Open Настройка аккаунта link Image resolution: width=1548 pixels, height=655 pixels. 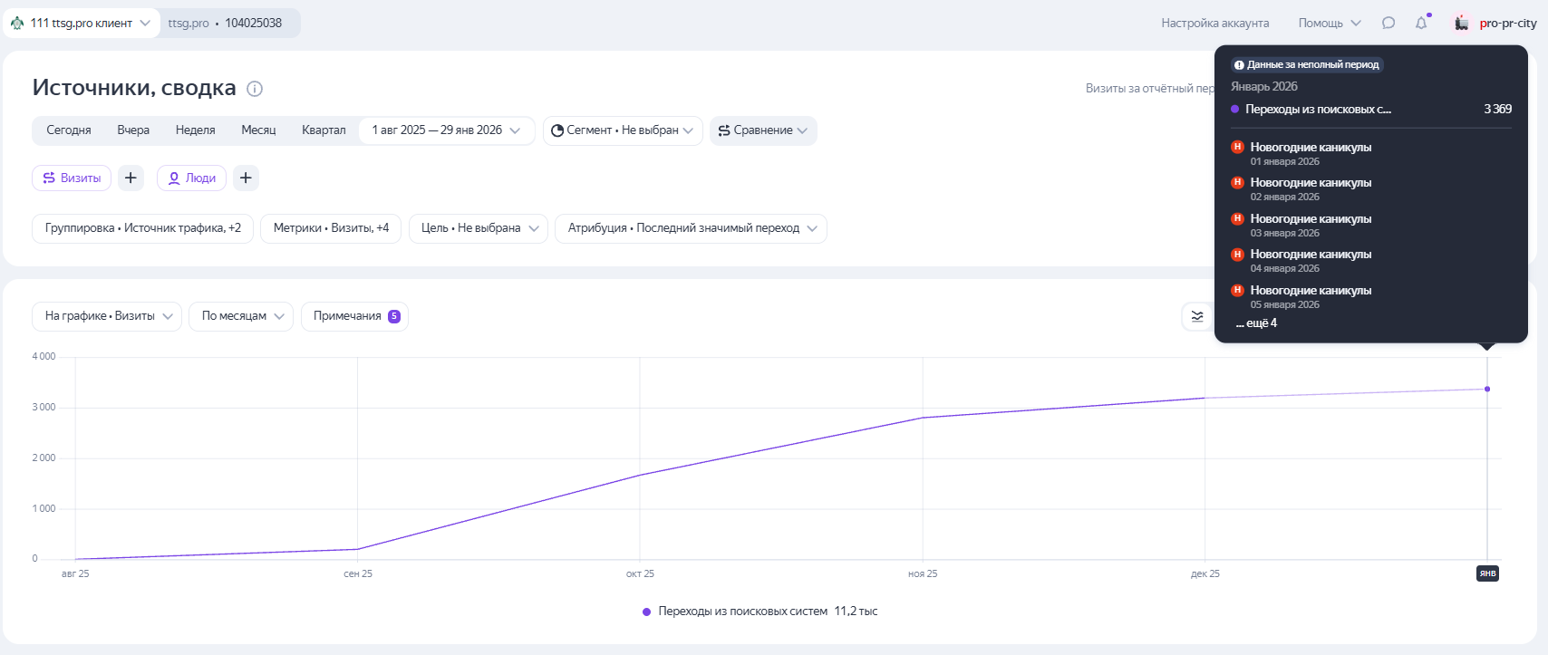click(1214, 24)
